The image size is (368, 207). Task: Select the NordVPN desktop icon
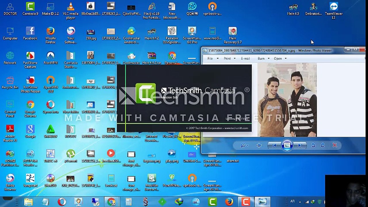[x=51, y=57]
